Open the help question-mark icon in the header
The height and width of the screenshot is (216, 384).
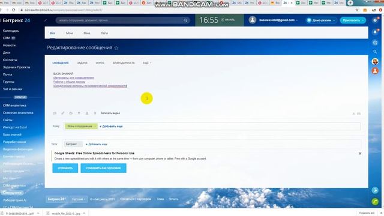pos(375,20)
